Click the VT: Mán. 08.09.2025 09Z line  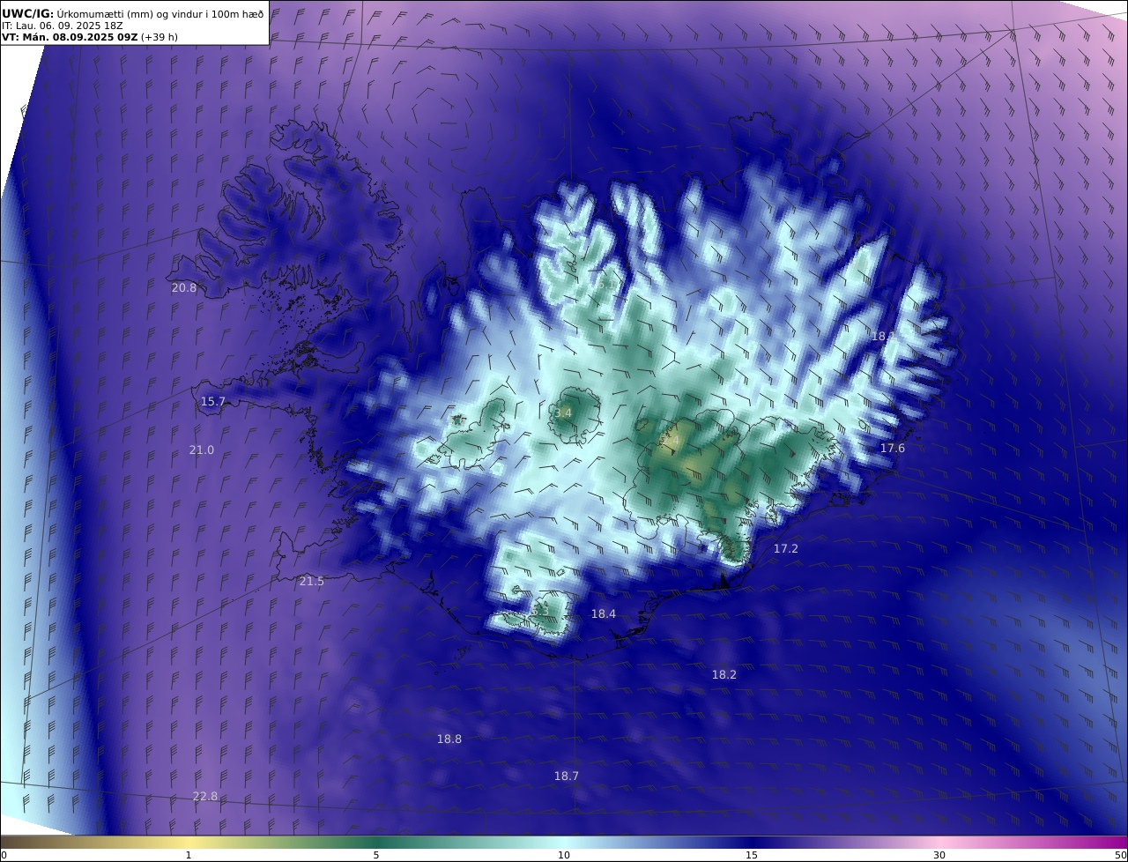tap(88, 38)
